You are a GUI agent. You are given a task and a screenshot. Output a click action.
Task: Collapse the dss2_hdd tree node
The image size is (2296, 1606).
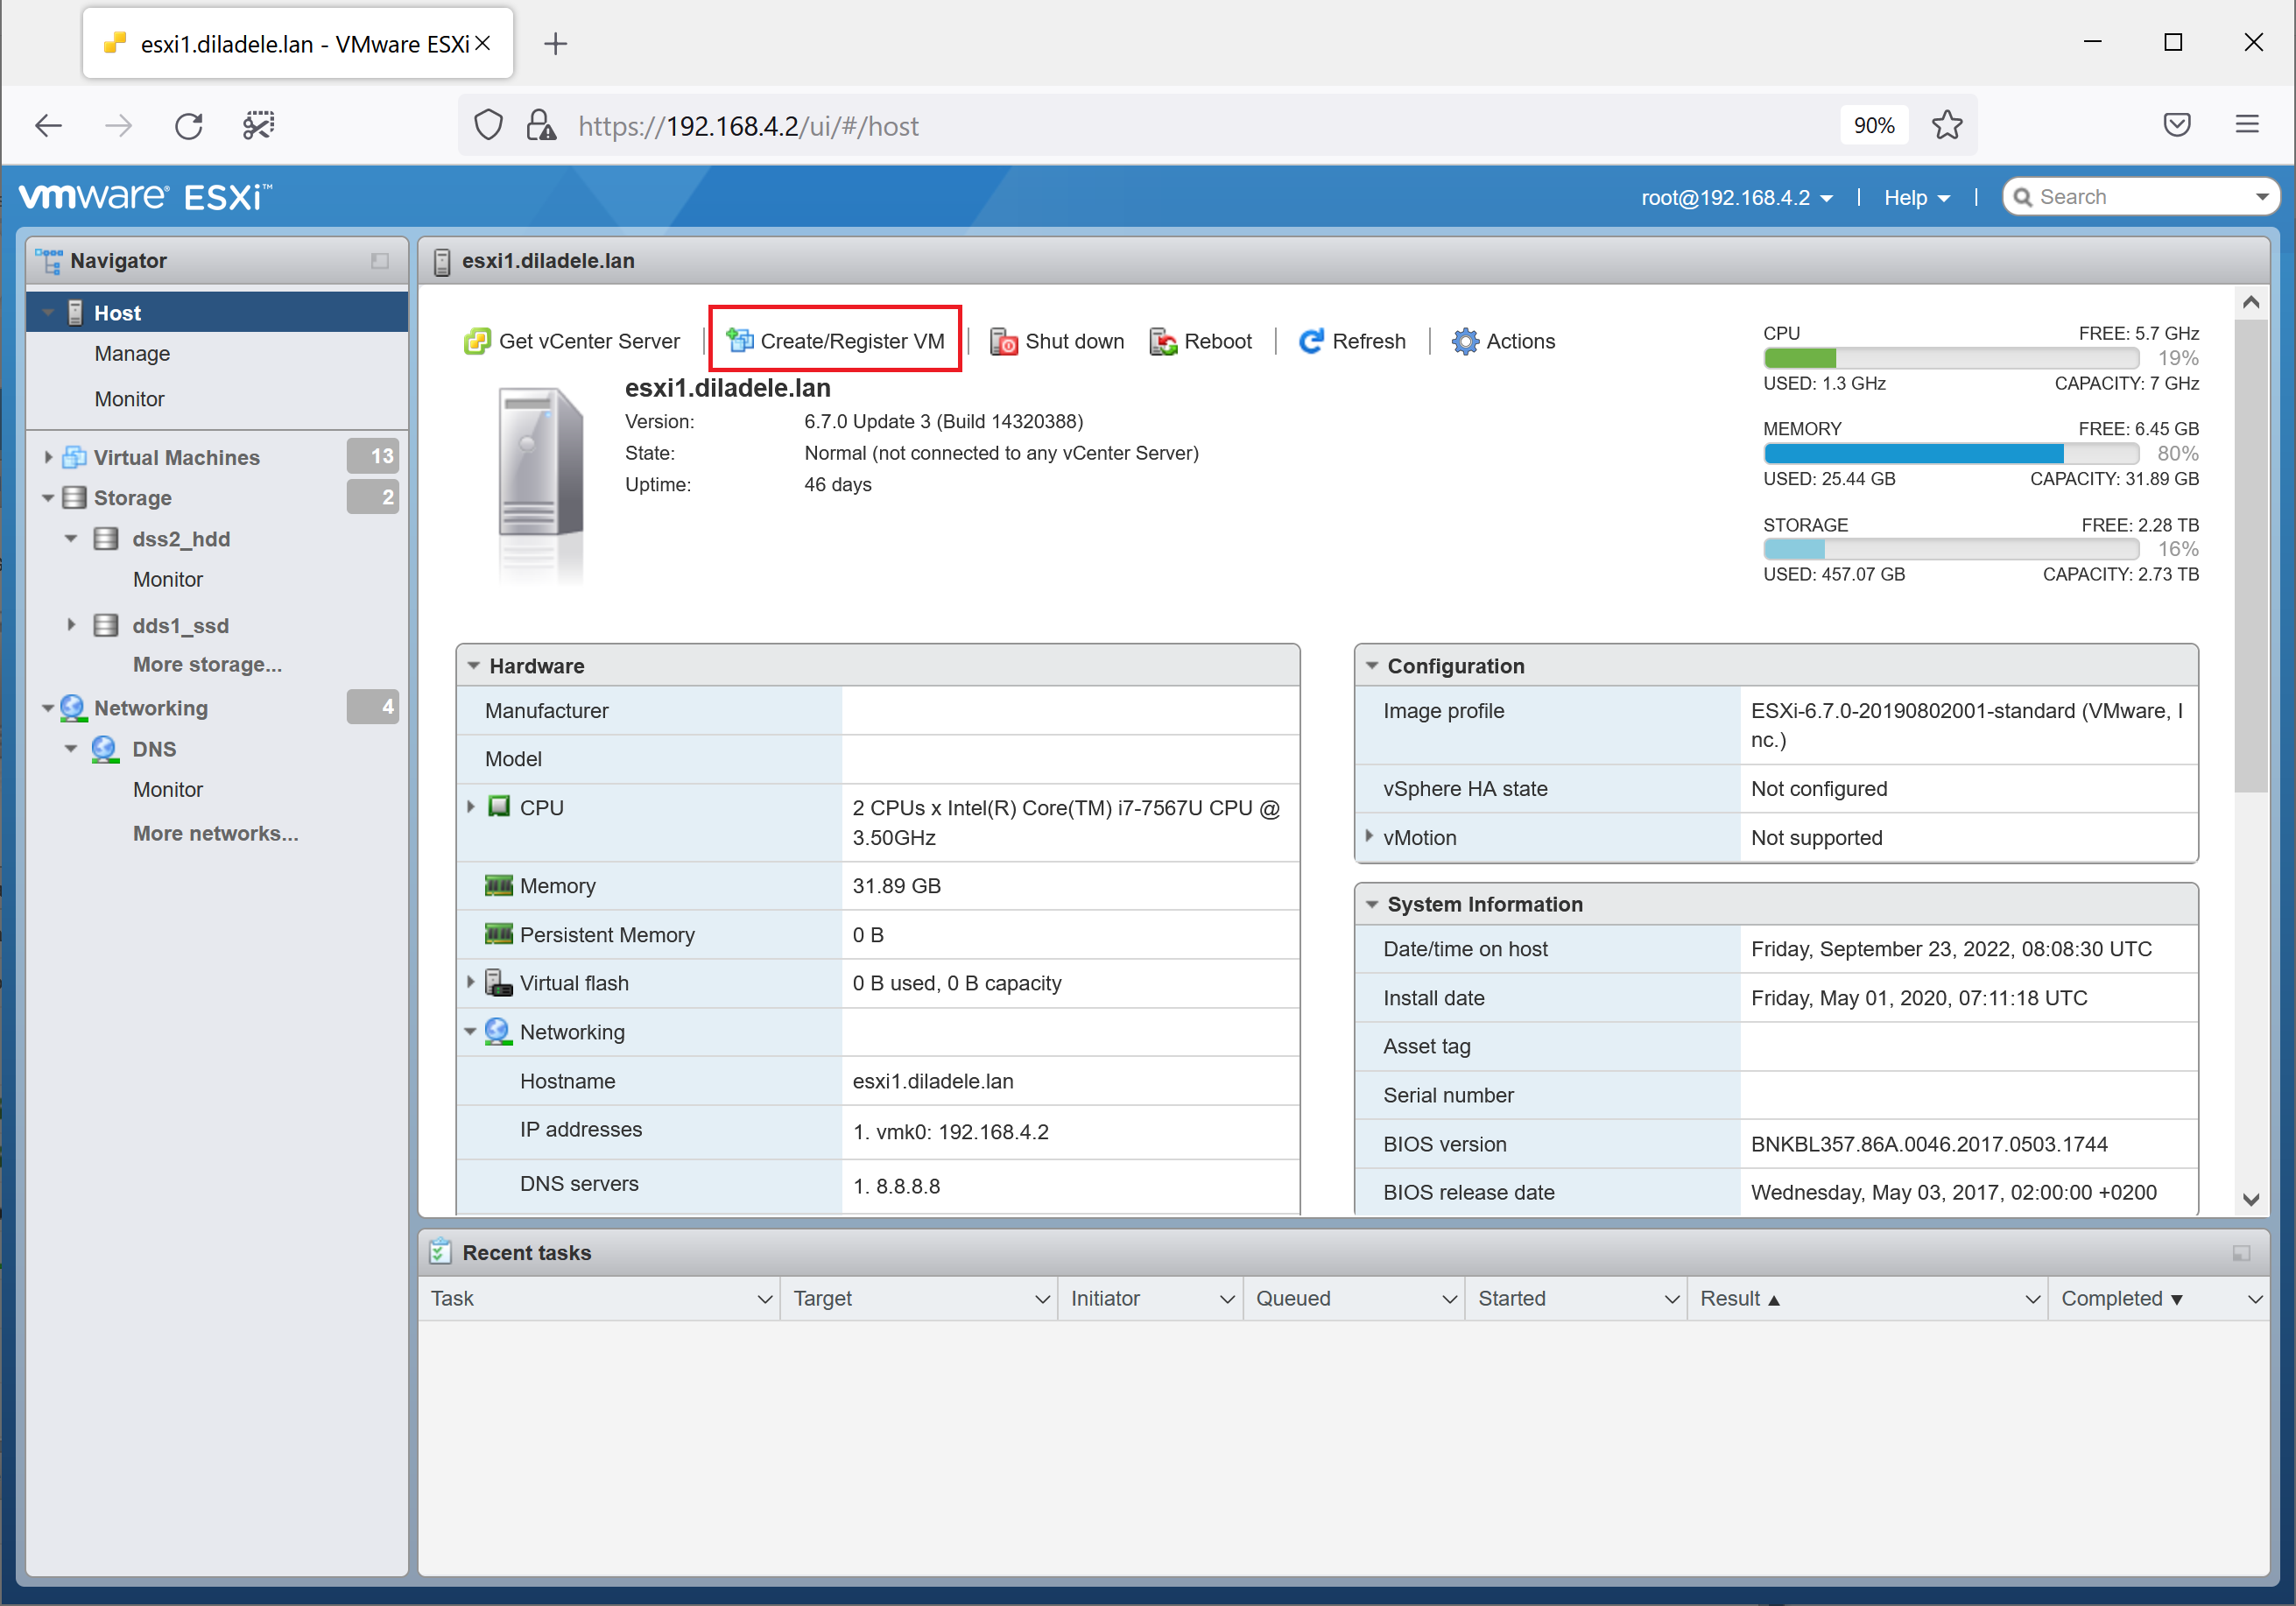click(x=71, y=539)
